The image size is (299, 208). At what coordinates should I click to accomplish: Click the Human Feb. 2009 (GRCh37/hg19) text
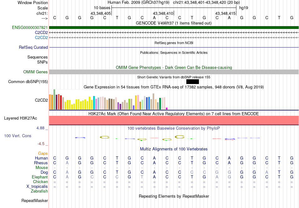[x=138, y=3]
